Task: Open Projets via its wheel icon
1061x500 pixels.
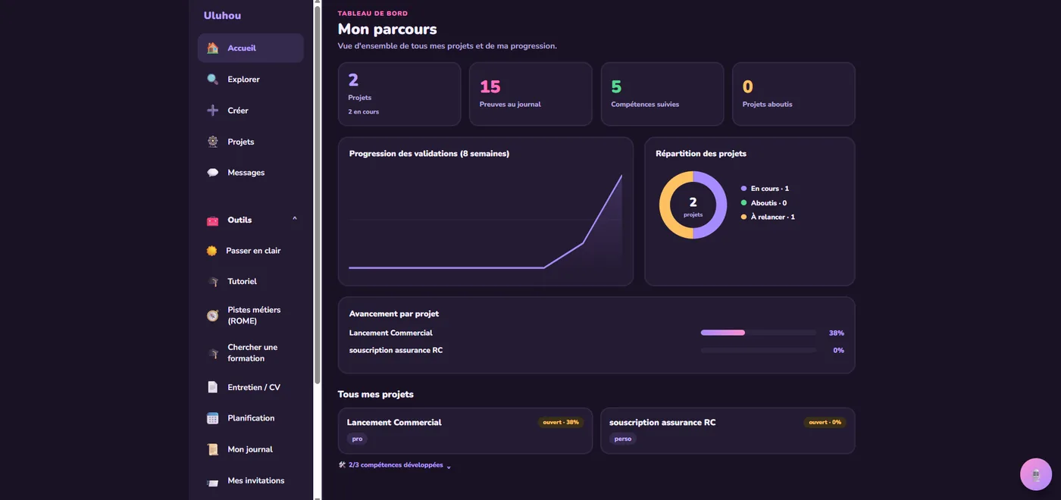Action: (212, 142)
